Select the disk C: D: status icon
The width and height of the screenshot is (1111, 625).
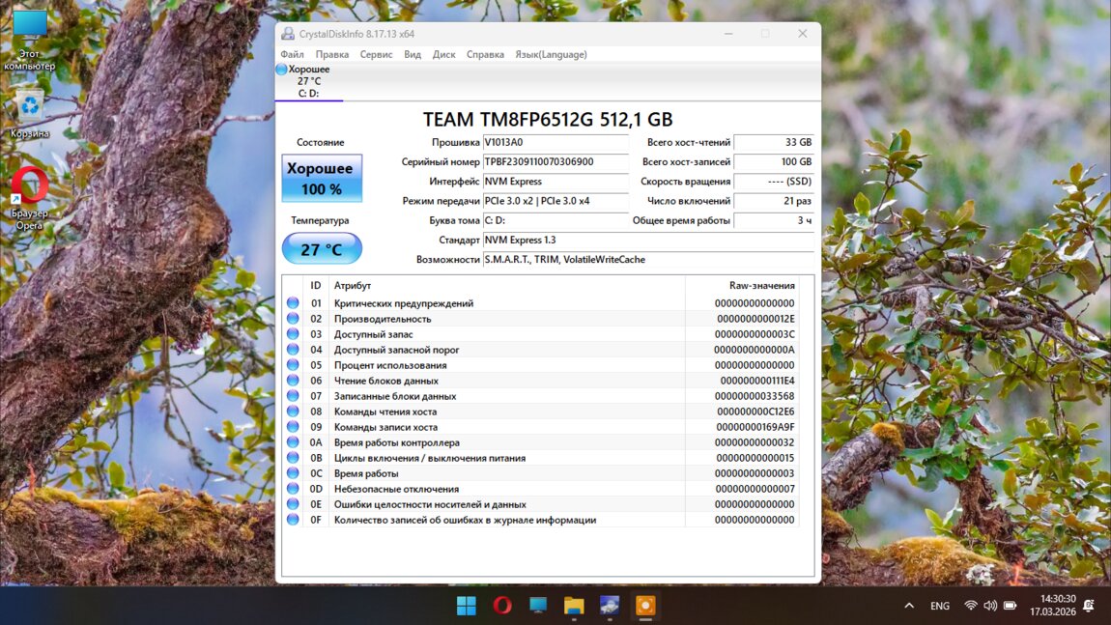click(x=281, y=70)
